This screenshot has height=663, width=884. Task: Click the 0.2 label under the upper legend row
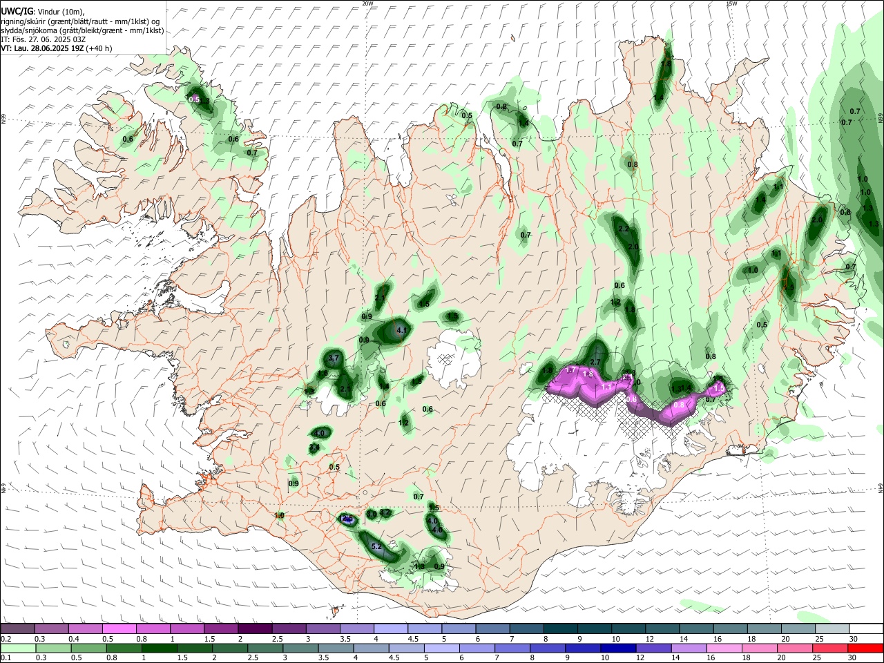tap(6, 639)
